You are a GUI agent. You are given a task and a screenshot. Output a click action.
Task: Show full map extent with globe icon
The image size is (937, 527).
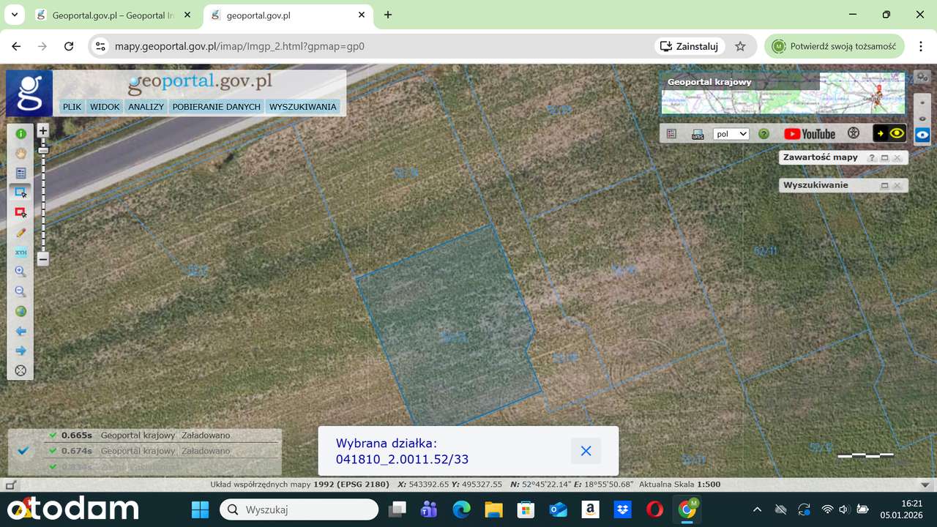[x=20, y=311]
